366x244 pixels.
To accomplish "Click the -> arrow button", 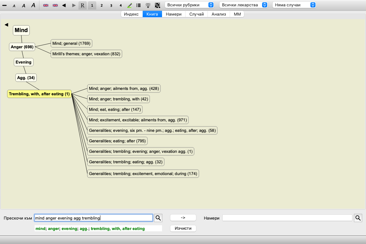I will (x=183, y=218).
